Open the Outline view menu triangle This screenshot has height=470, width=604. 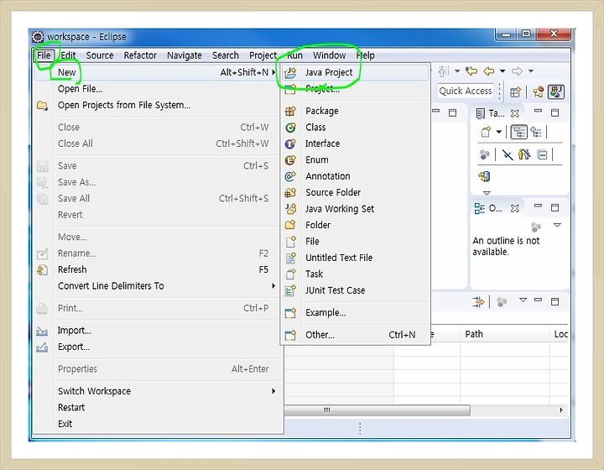point(557,225)
